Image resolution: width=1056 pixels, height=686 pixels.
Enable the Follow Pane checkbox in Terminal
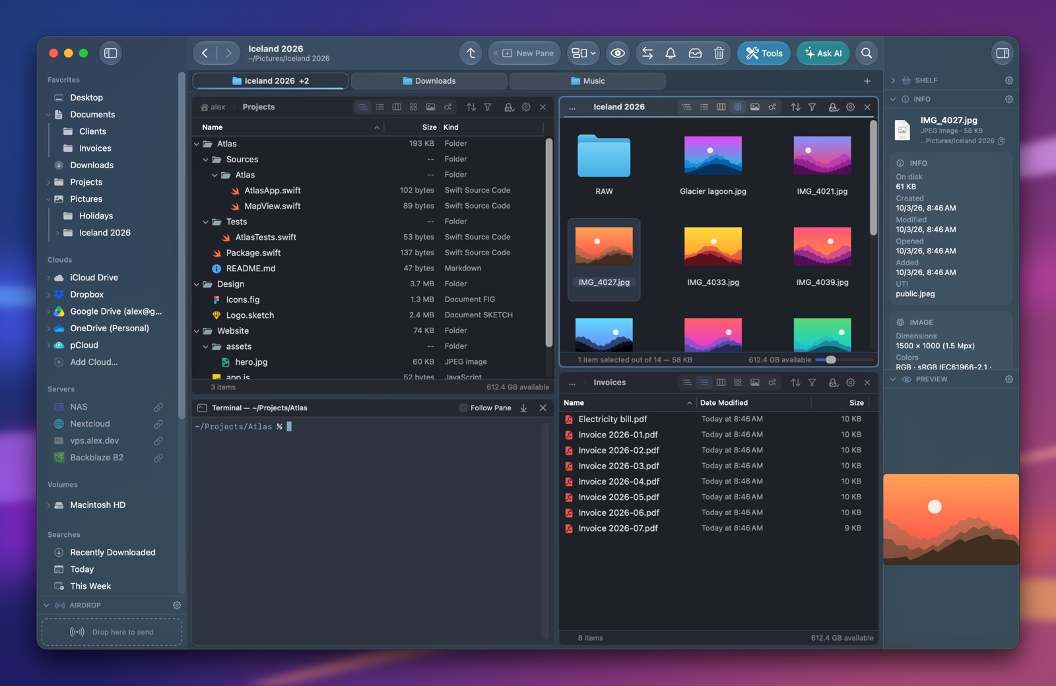point(463,408)
